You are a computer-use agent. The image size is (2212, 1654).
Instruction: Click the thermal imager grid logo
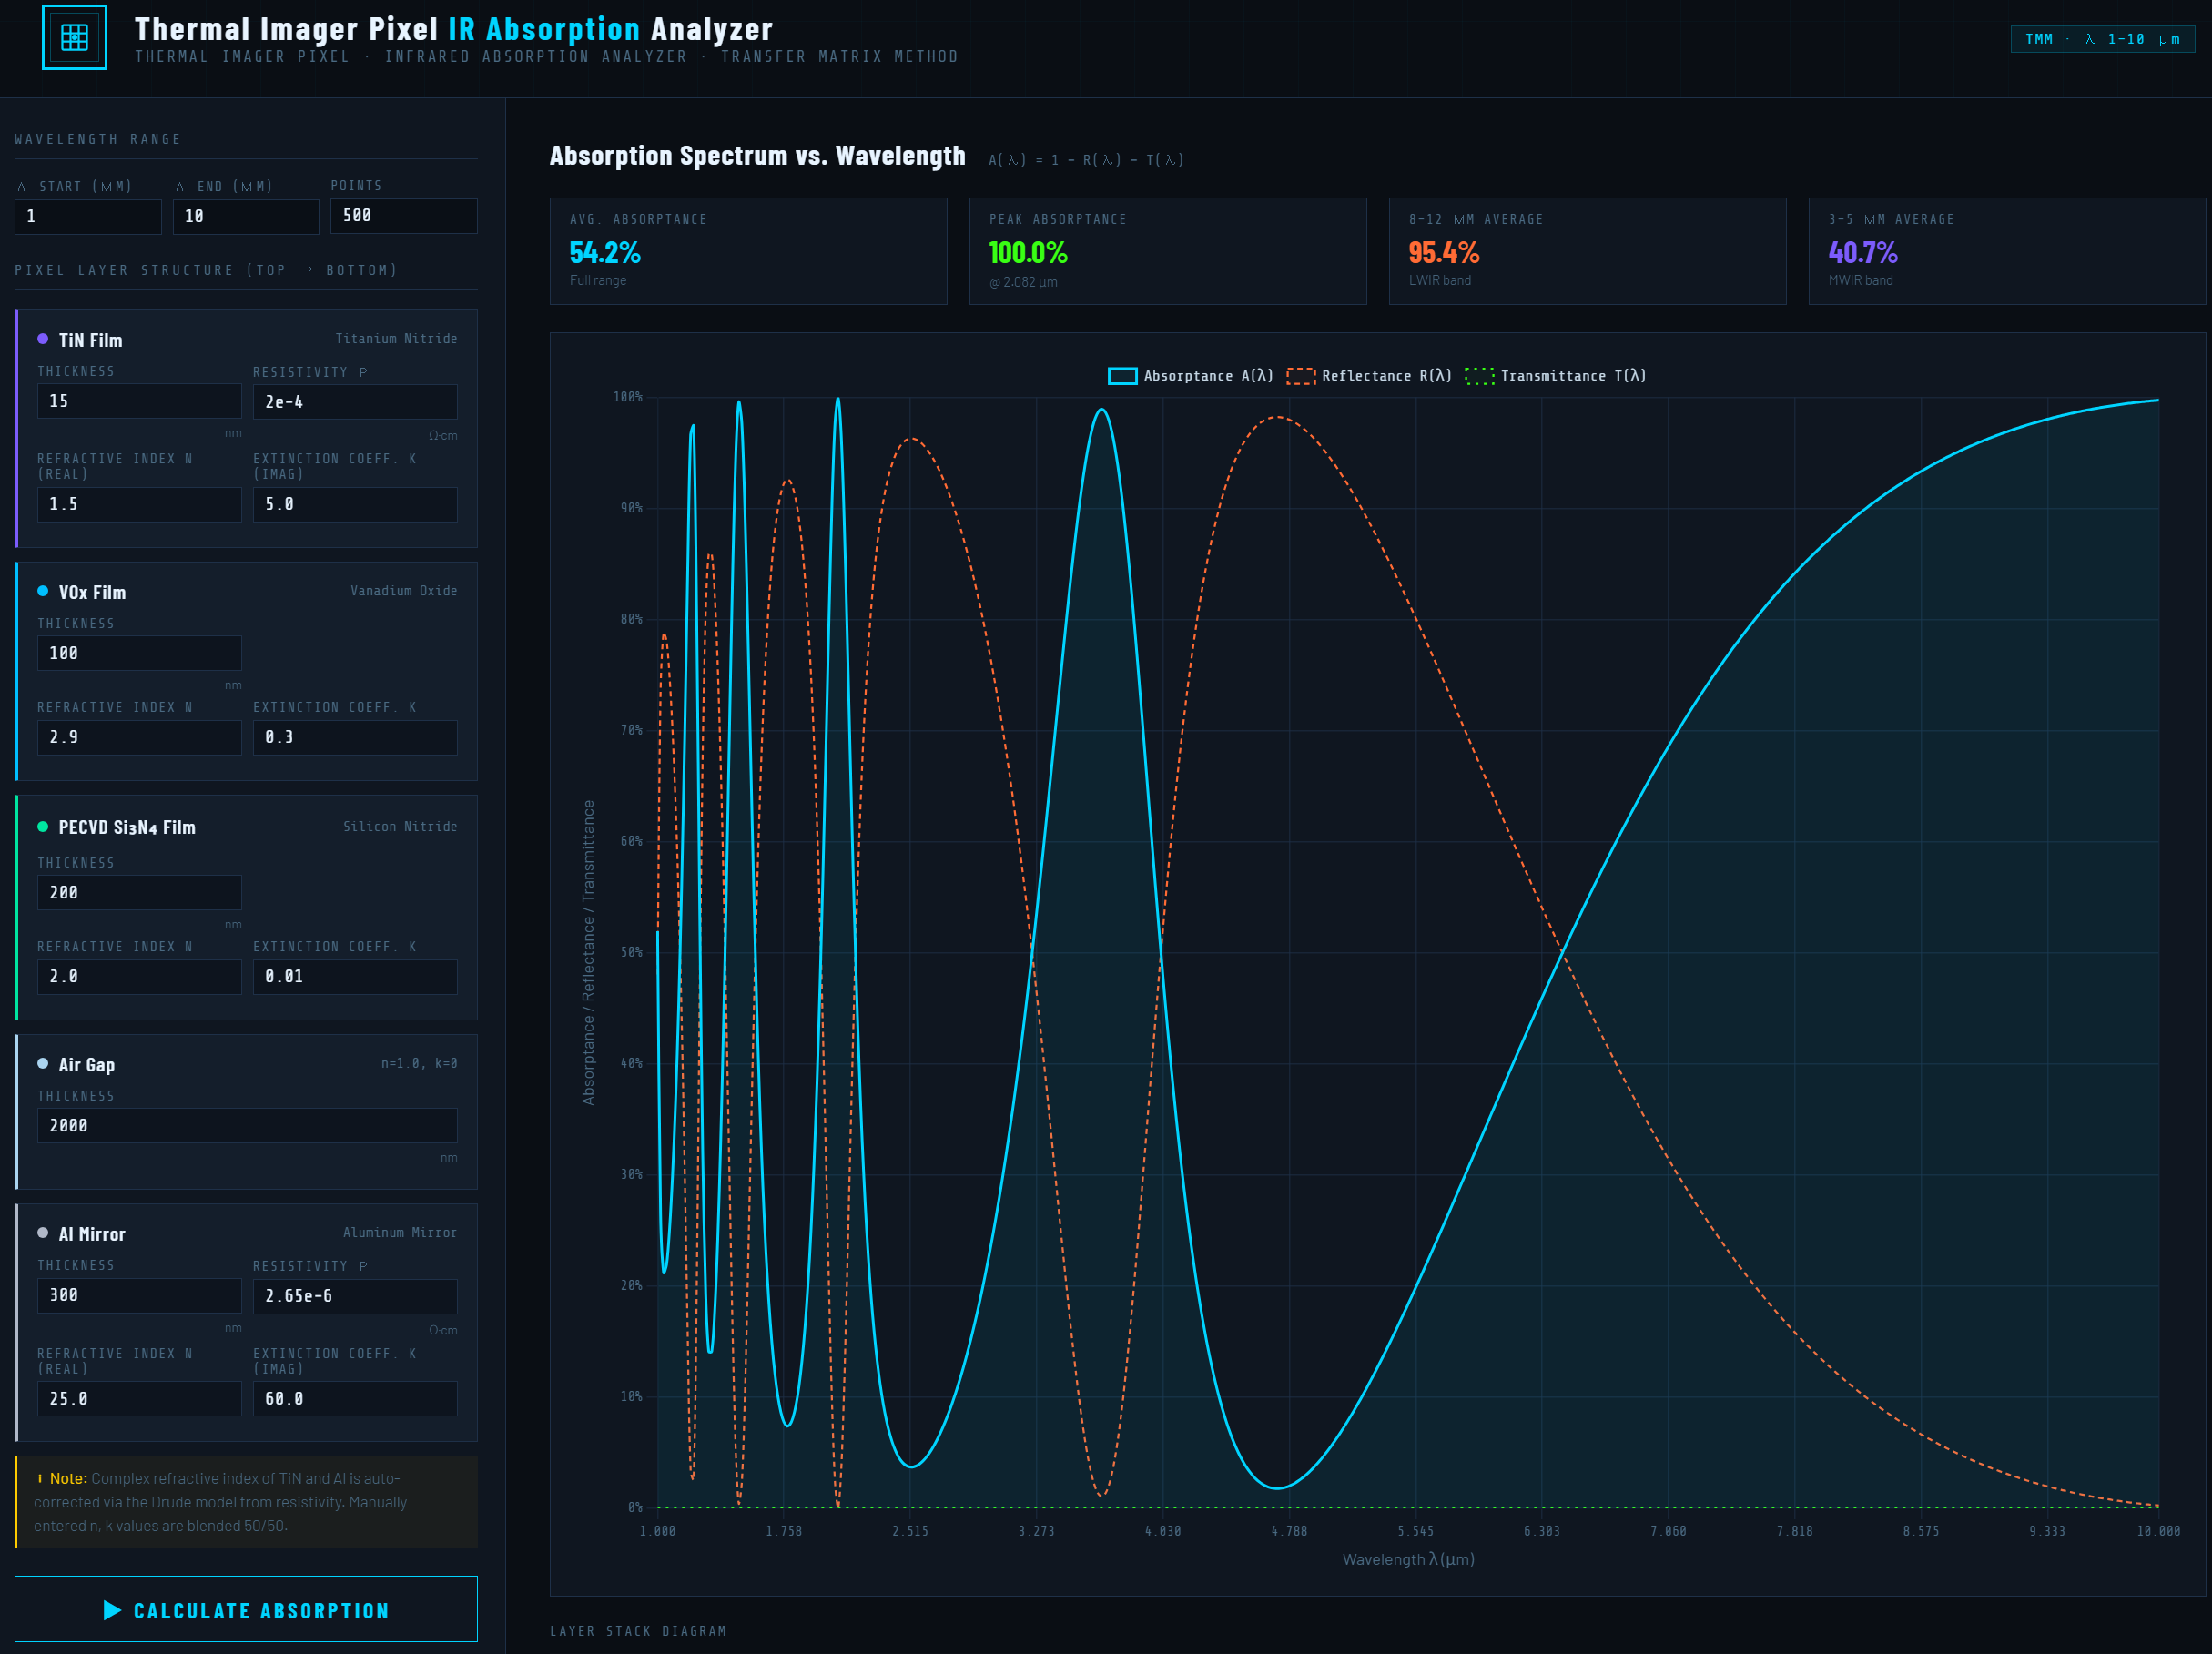point(75,37)
